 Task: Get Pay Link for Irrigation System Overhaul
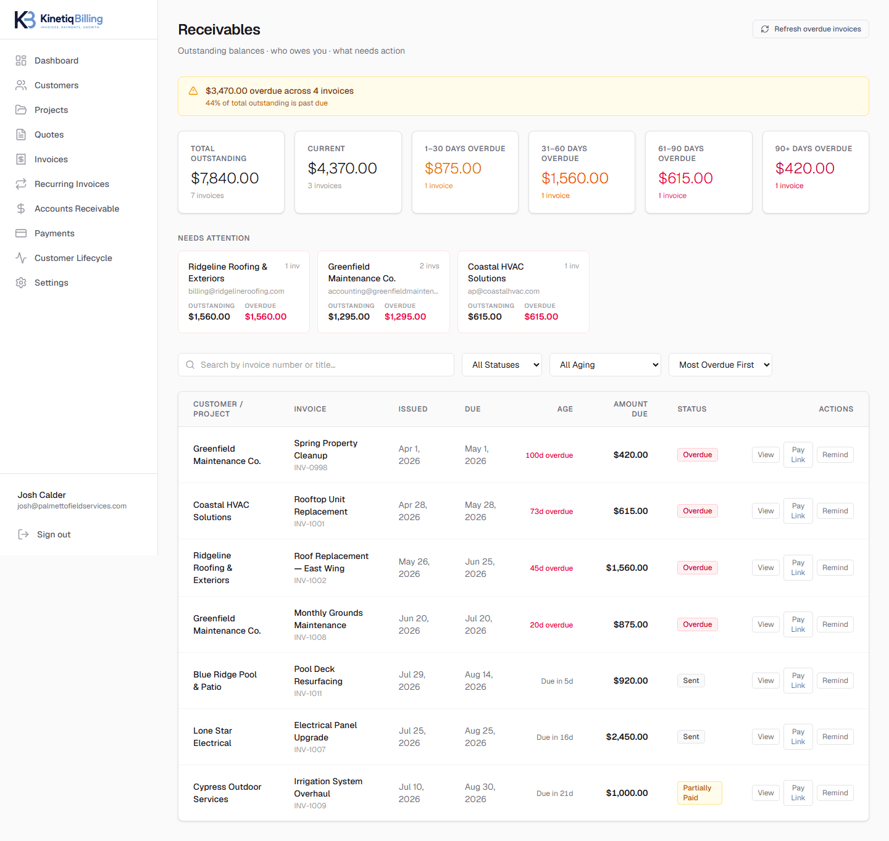pos(798,793)
